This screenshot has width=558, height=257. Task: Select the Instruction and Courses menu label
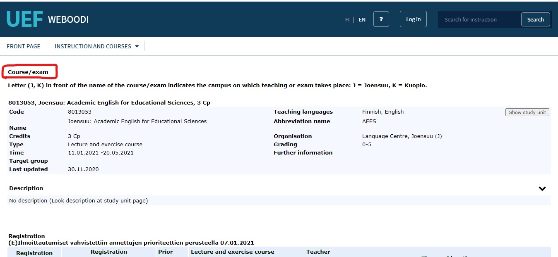pyautogui.click(x=93, y=46)
